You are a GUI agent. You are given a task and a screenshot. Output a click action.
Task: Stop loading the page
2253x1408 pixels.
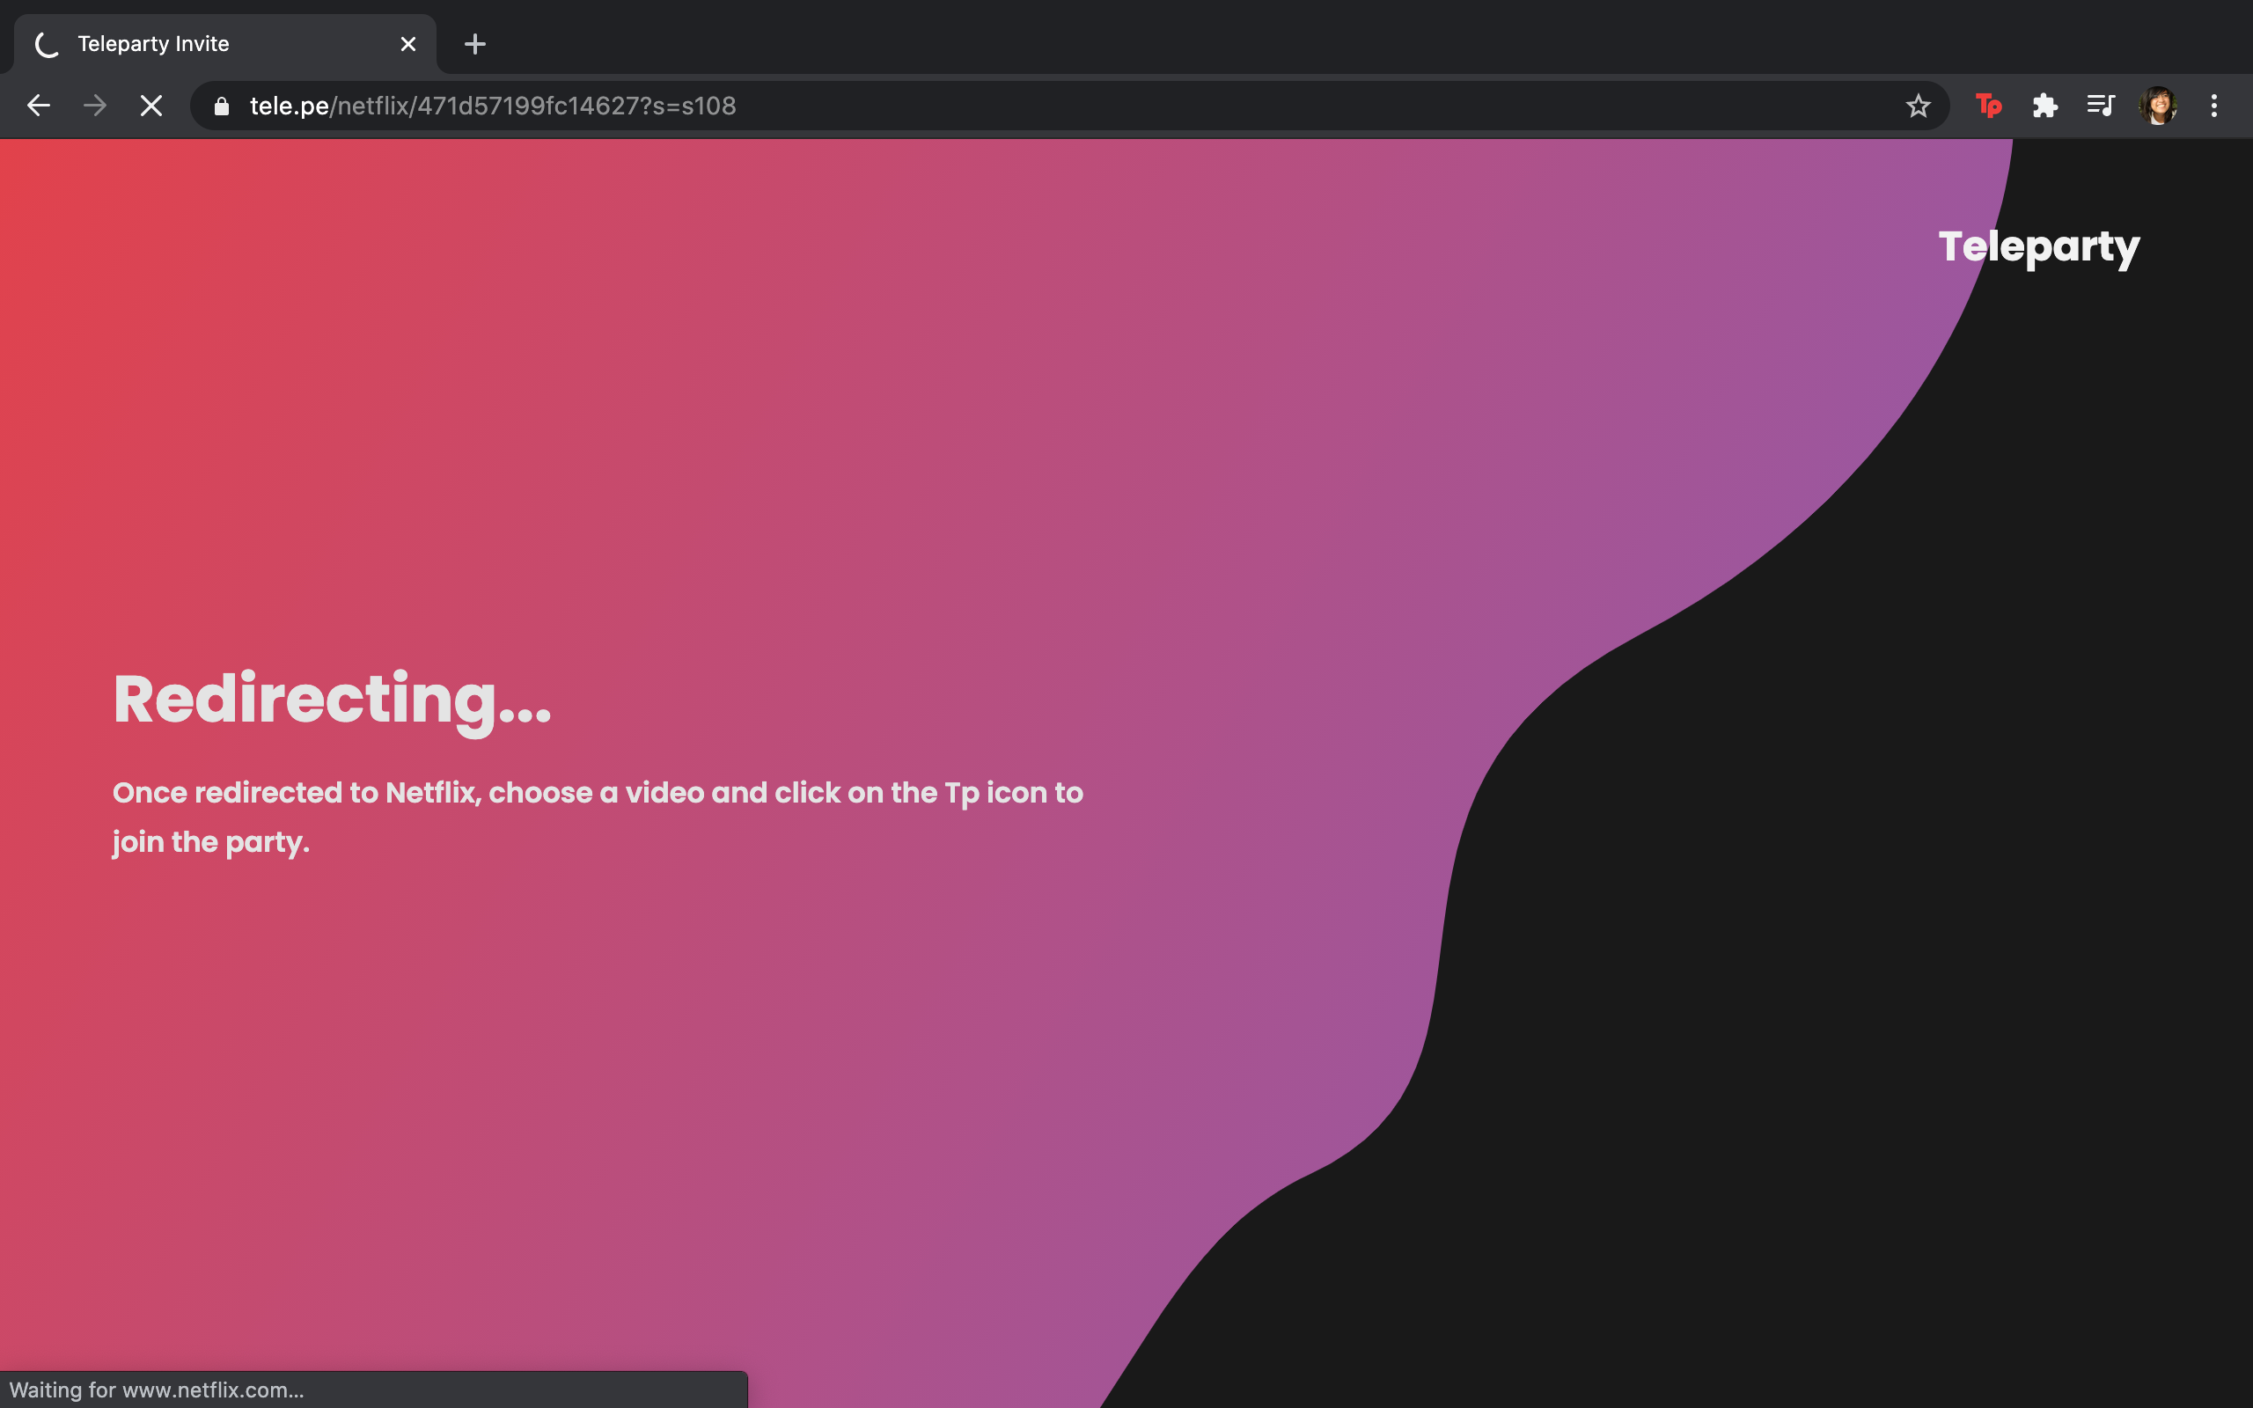[x=150, y=106]
